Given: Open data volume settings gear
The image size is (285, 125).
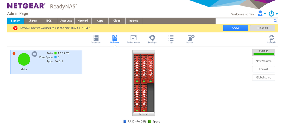Looking at the screenshot, I should (34, 54).
